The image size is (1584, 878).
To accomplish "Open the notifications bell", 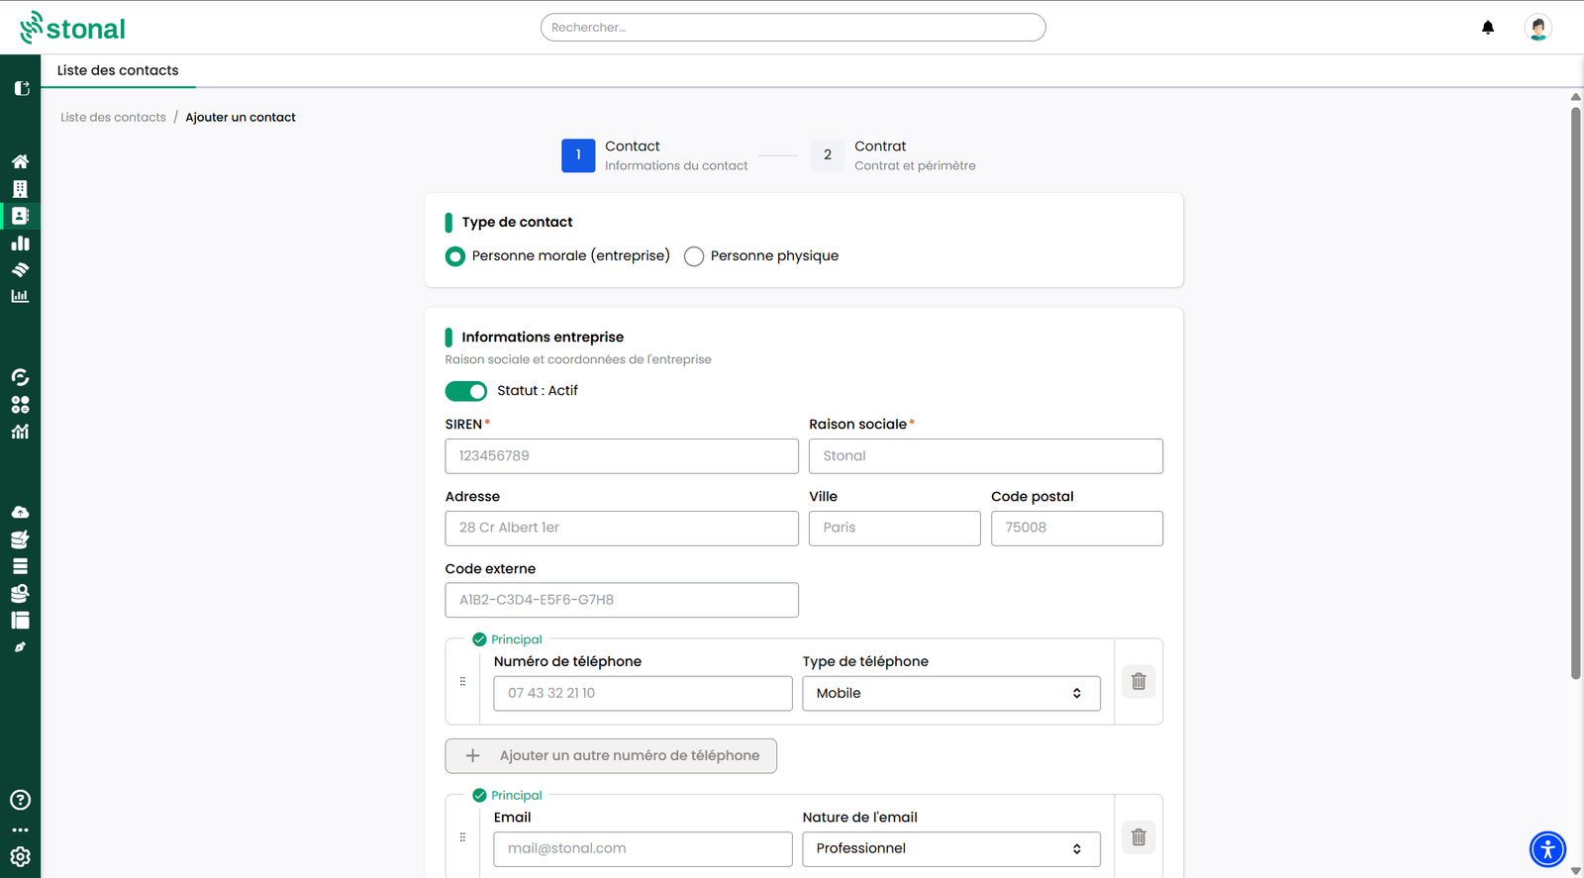I will point(1488,28).
